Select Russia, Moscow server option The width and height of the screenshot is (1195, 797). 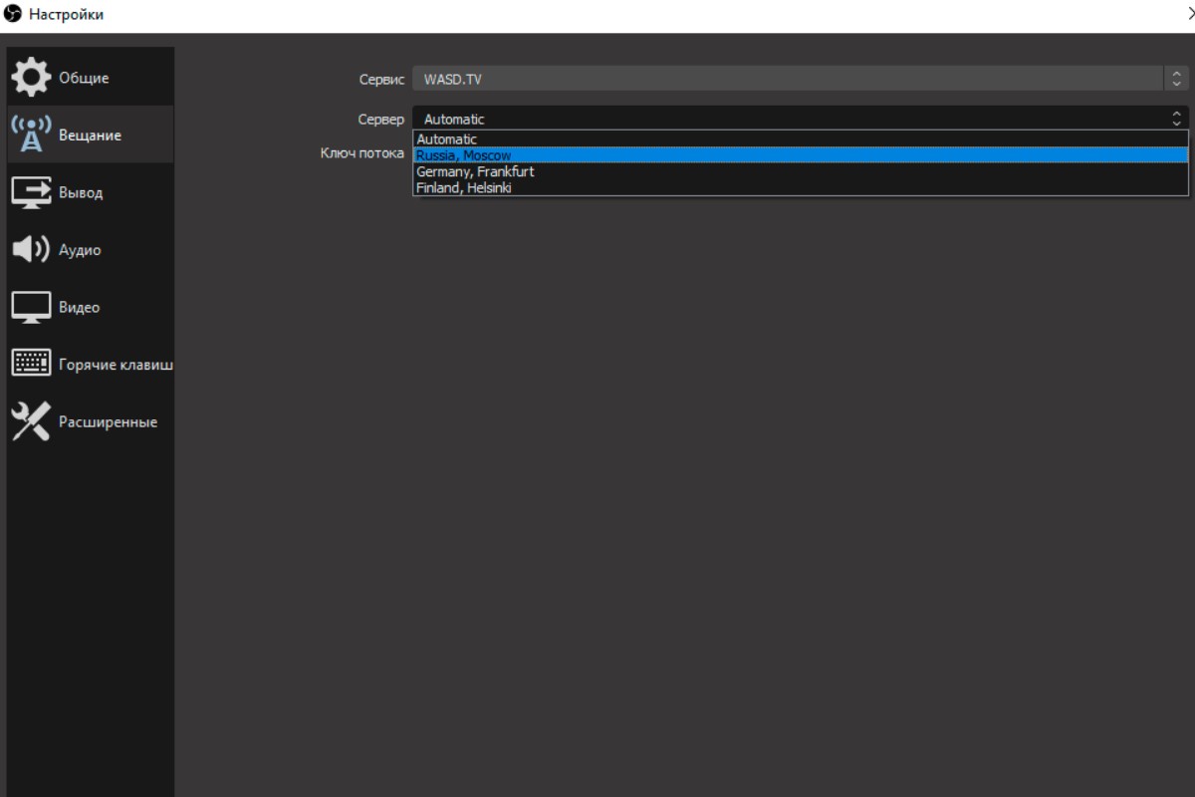coord(464,155)
